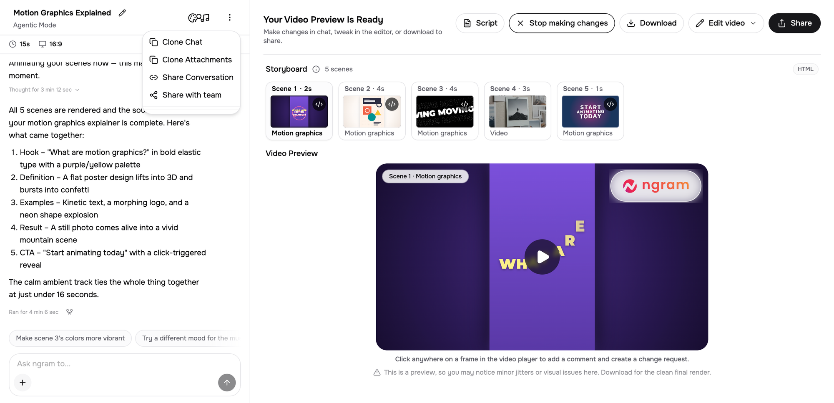Choose Share with team
This screenshot has width=834, height=403.
[x=191, y=95]
